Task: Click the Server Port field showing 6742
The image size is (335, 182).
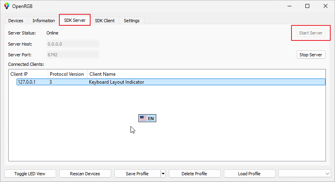Action: tap(73, 55)
